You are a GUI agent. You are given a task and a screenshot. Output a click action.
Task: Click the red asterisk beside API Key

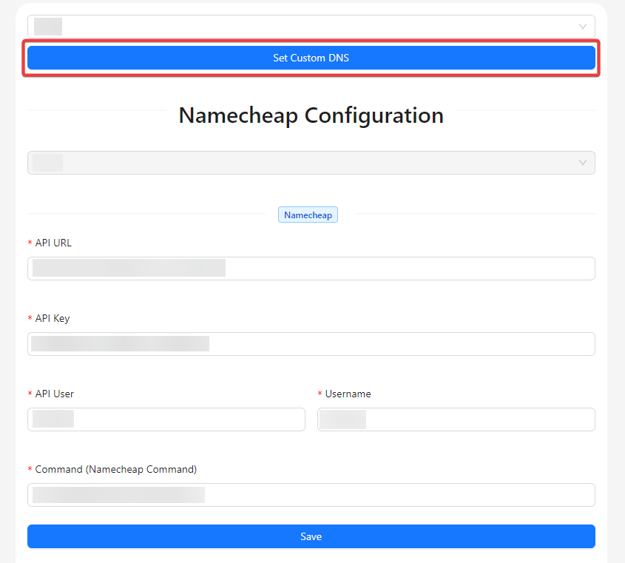click(x=30, y=318)
